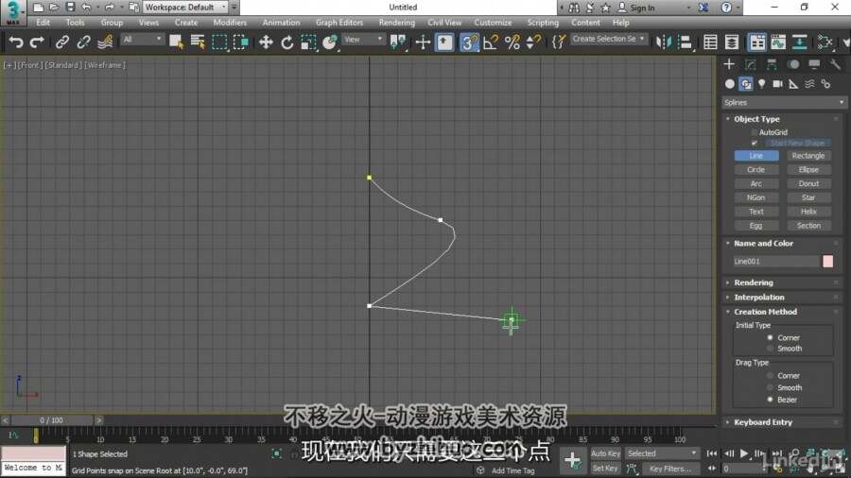Select Shapes category icon

coord(746,84)
